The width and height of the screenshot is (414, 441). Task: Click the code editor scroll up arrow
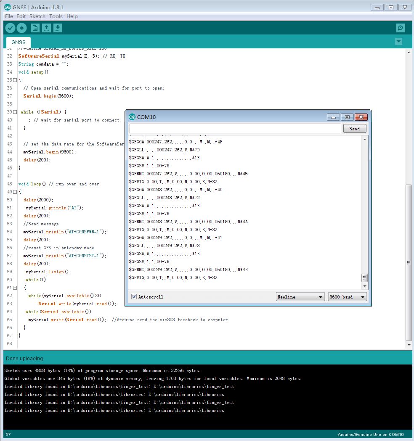pyautogui.click(x=409, y=52)
